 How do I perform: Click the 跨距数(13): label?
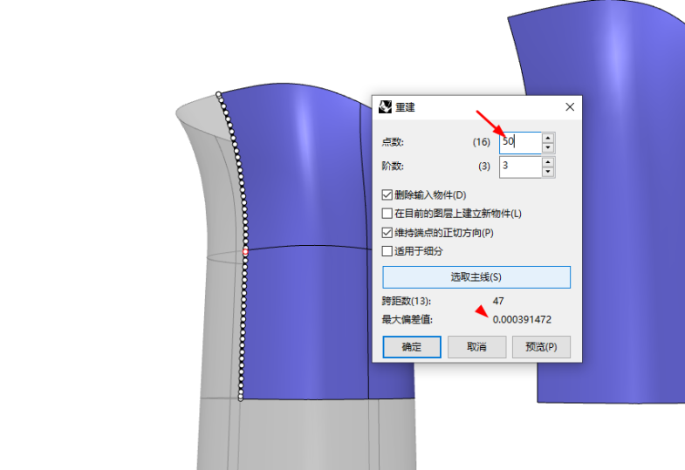point(407,301)
